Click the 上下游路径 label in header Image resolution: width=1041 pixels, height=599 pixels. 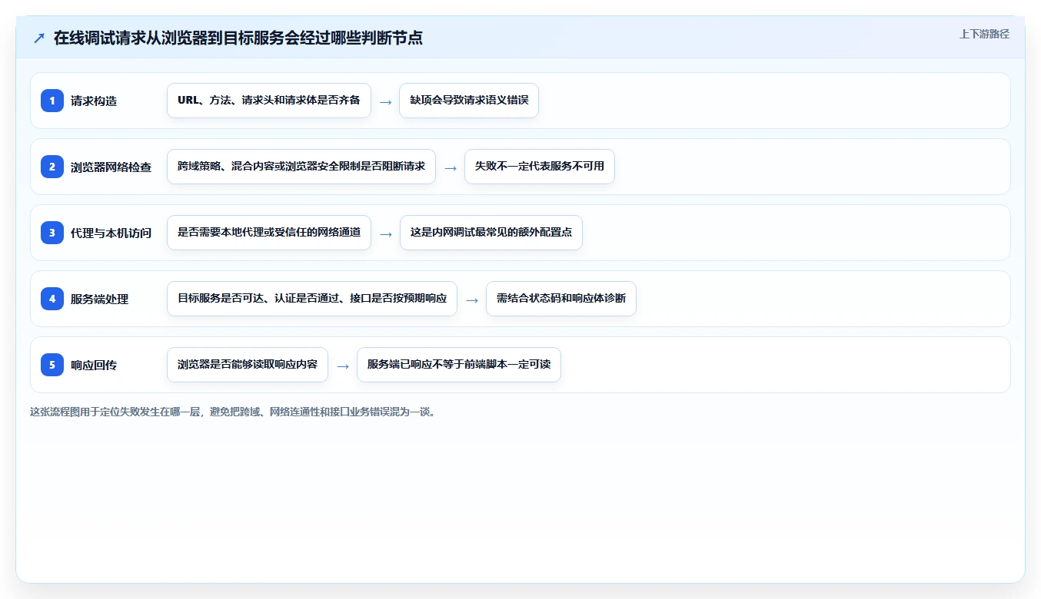point(984,34)
